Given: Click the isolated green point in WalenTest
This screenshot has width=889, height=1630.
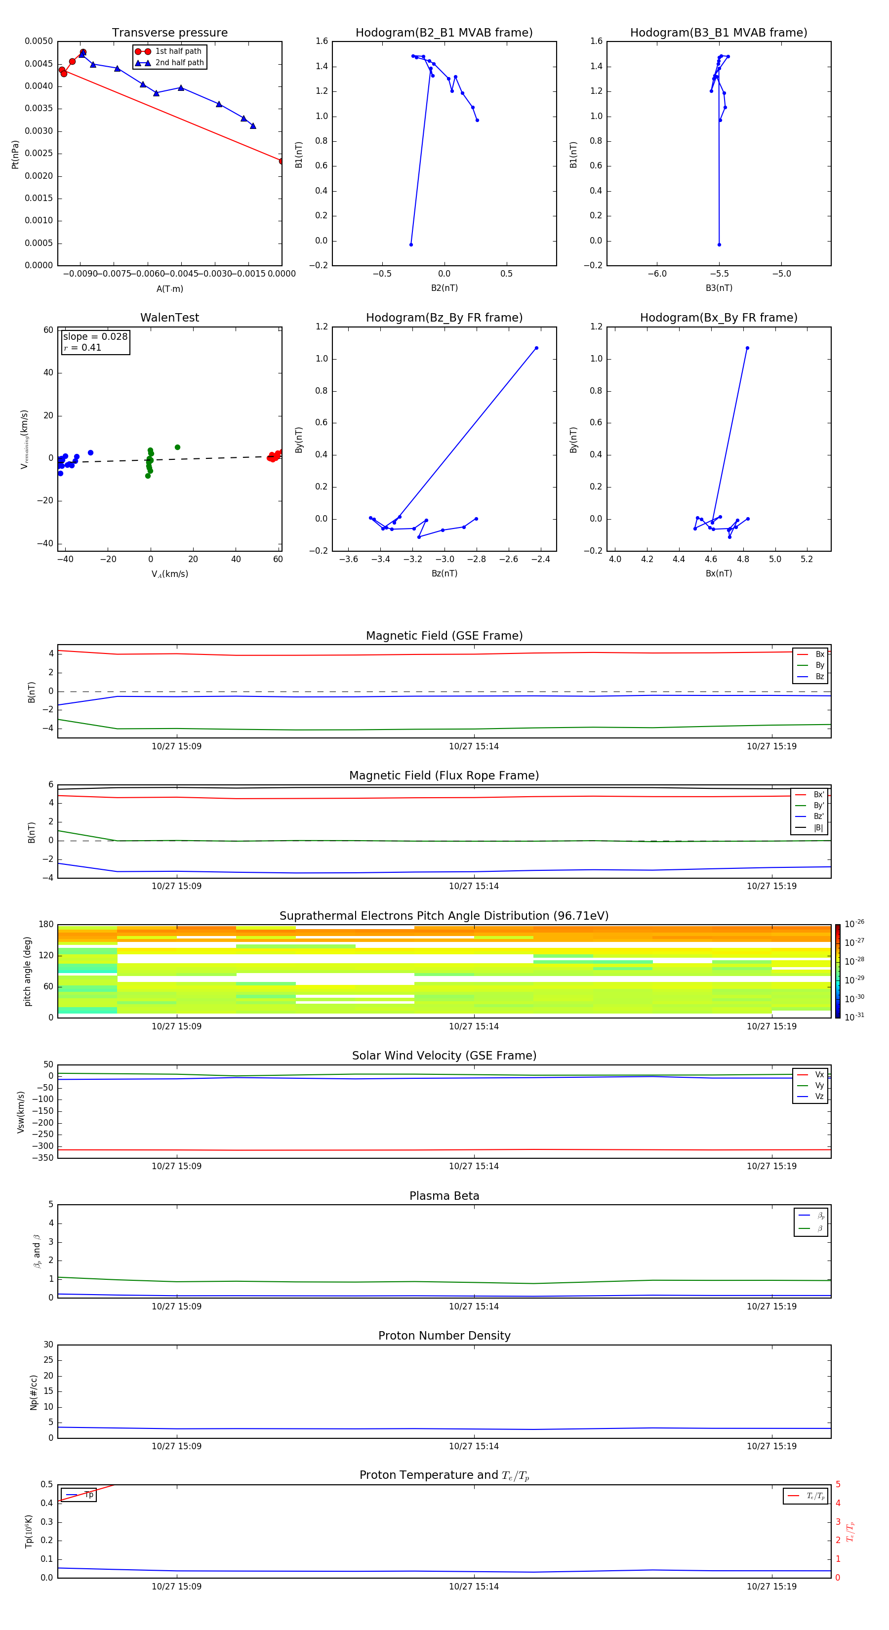Looking at the screenshot, I should [x=177, y=448].
